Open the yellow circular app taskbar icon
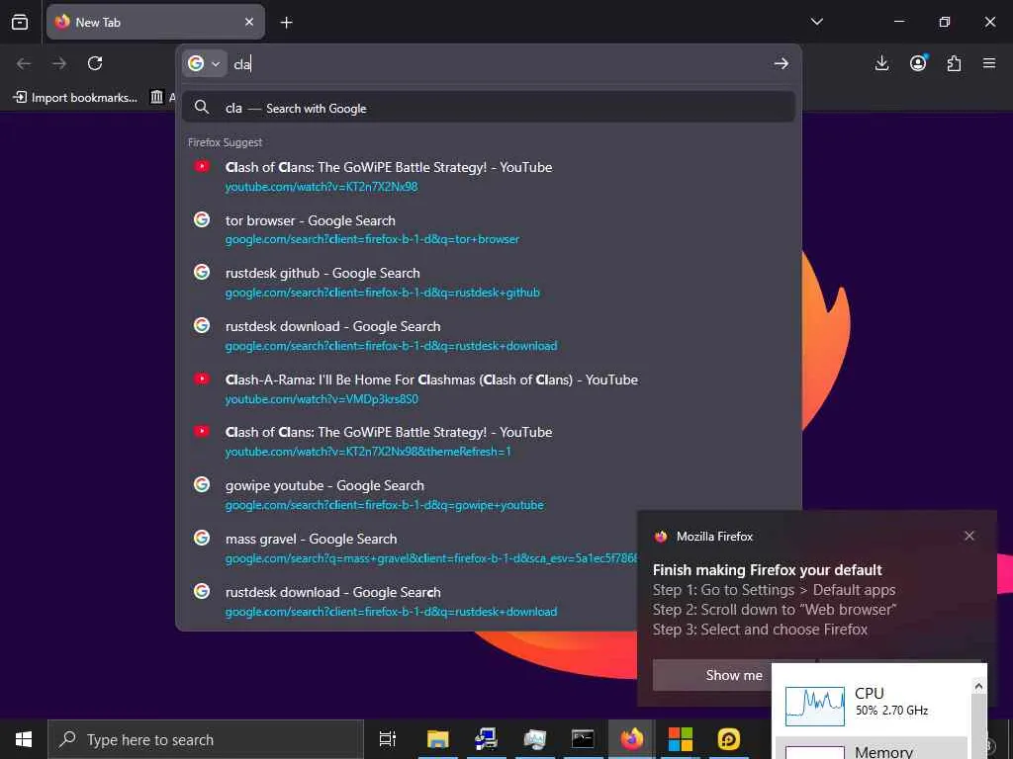The height and width of the screenshot is (759, 1013). [728, 739]
